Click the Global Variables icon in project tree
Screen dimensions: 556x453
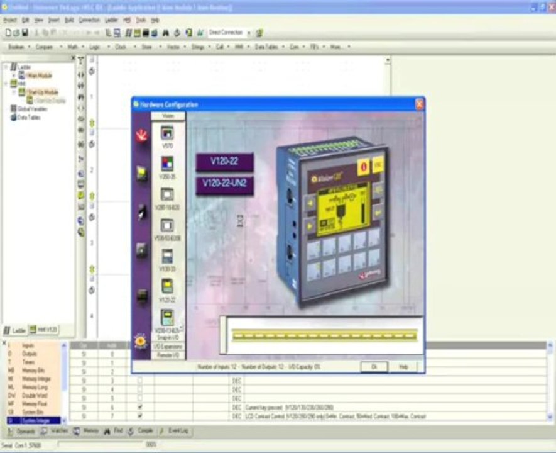pos(13,109)
